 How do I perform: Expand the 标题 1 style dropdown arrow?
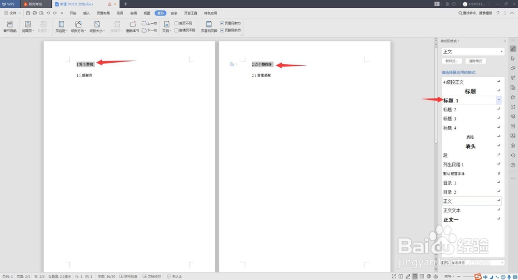[x=499, y=100]
